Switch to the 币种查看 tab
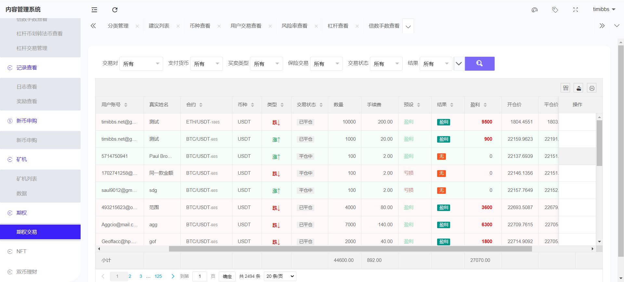 pyautogui.click(x=200, y=26)
